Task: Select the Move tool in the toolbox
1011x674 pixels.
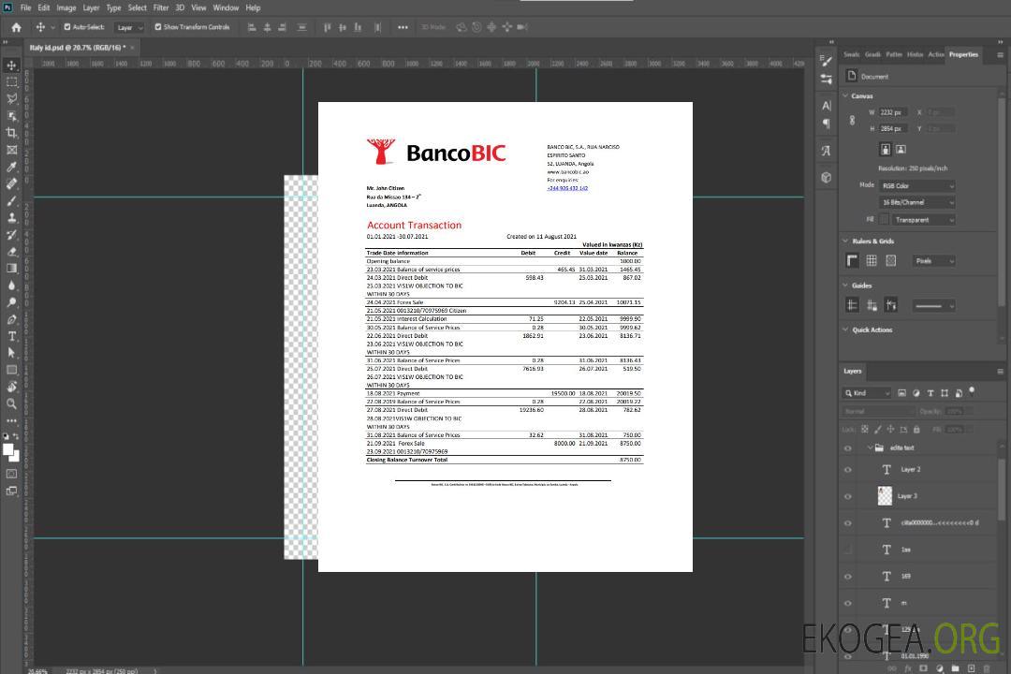Action: click(11, 66)
